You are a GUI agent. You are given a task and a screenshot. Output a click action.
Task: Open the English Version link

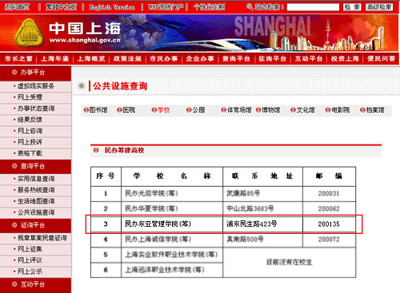[112, 7]
